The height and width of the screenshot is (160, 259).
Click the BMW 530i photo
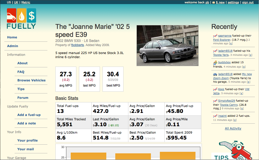(168, 46)
